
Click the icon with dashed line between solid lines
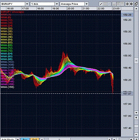tap(105, 4)
